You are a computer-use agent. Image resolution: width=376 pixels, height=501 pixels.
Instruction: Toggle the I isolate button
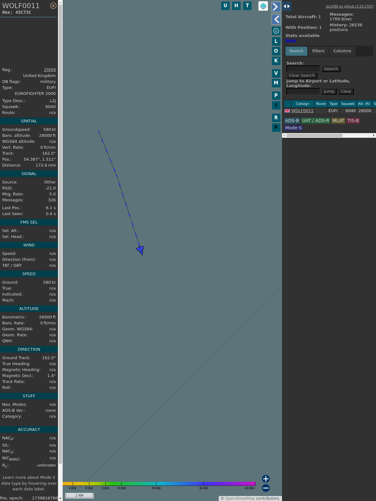[x=276, y=105]
